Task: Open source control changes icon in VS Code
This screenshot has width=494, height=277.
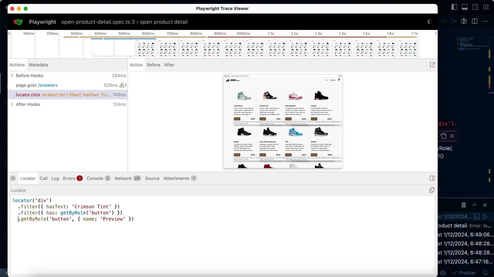Action: [x=464, y=21]
